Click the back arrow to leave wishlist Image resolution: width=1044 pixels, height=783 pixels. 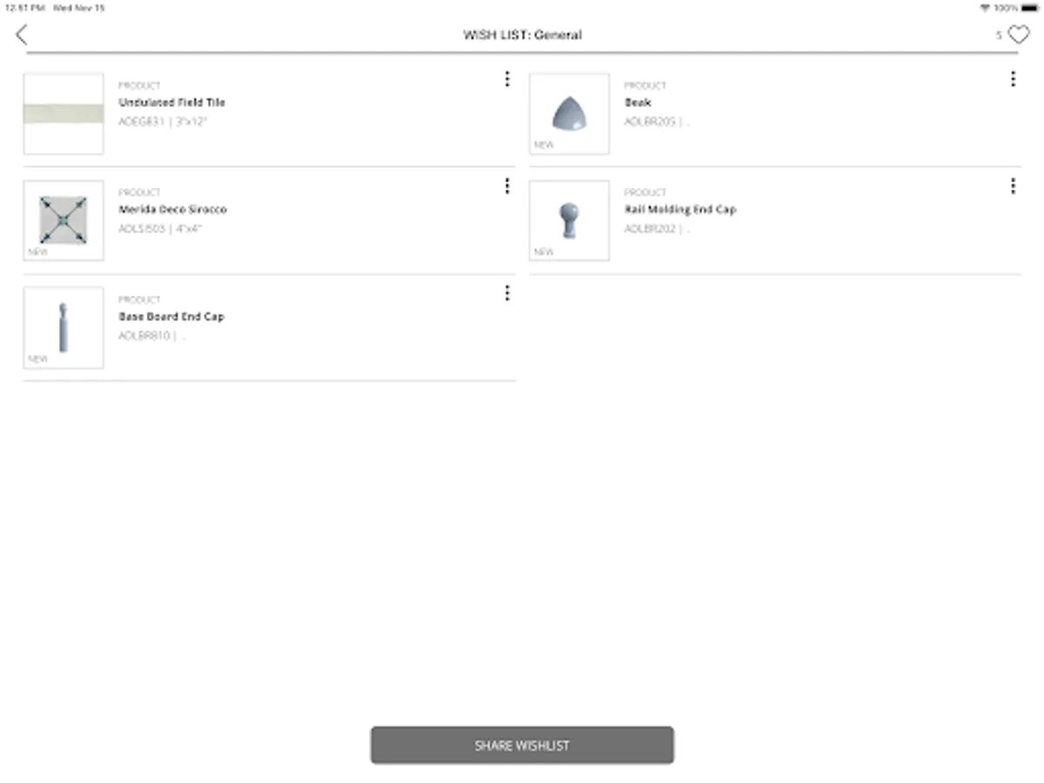click(x=22, y=35)
